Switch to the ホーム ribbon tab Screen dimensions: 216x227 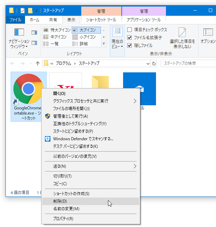34,20
